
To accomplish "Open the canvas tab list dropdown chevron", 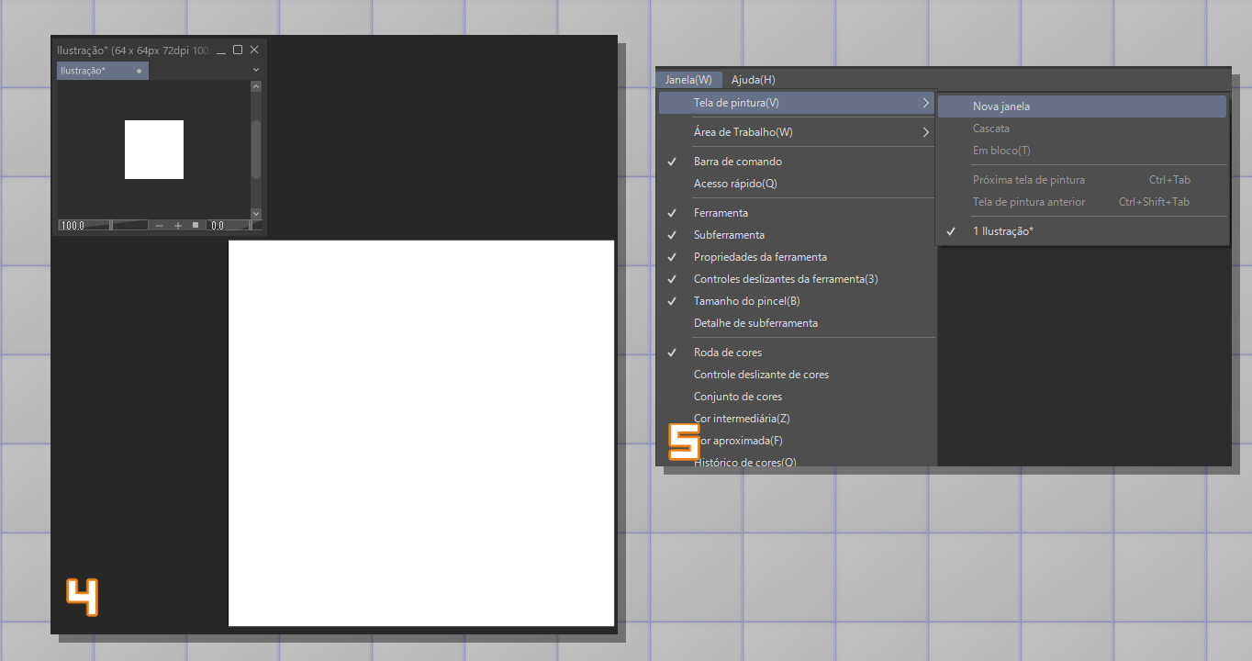I will tap(256, 70).
